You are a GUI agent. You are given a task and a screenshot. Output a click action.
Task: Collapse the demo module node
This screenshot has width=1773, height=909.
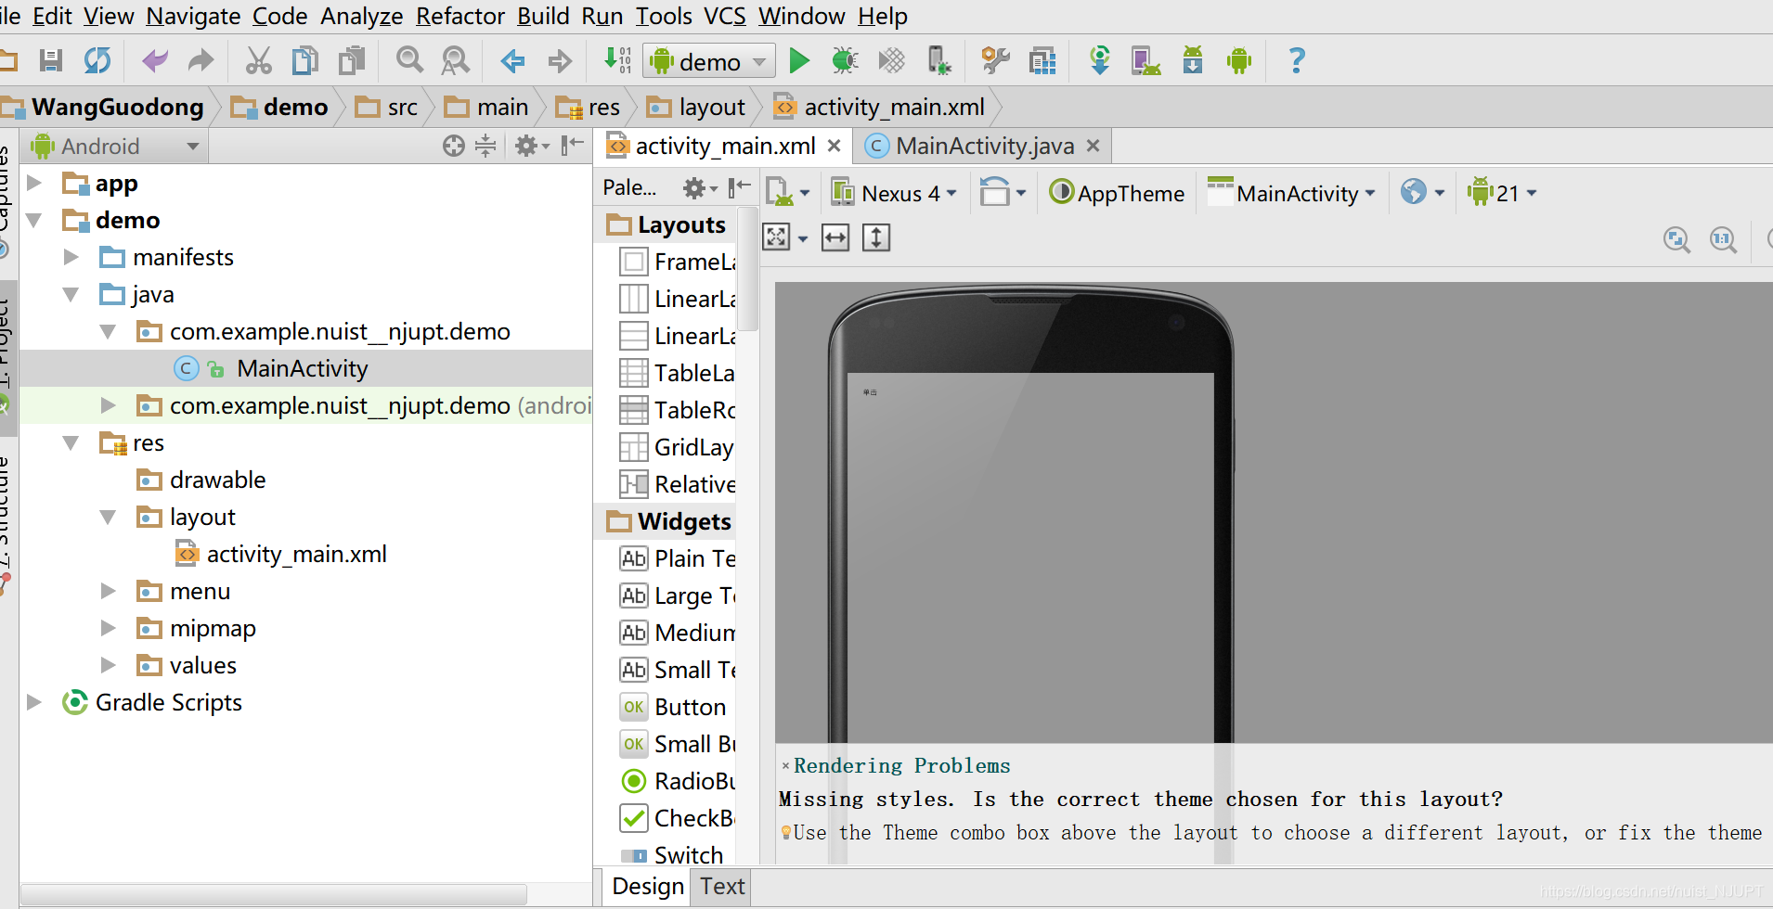click(x=34, y=220)
